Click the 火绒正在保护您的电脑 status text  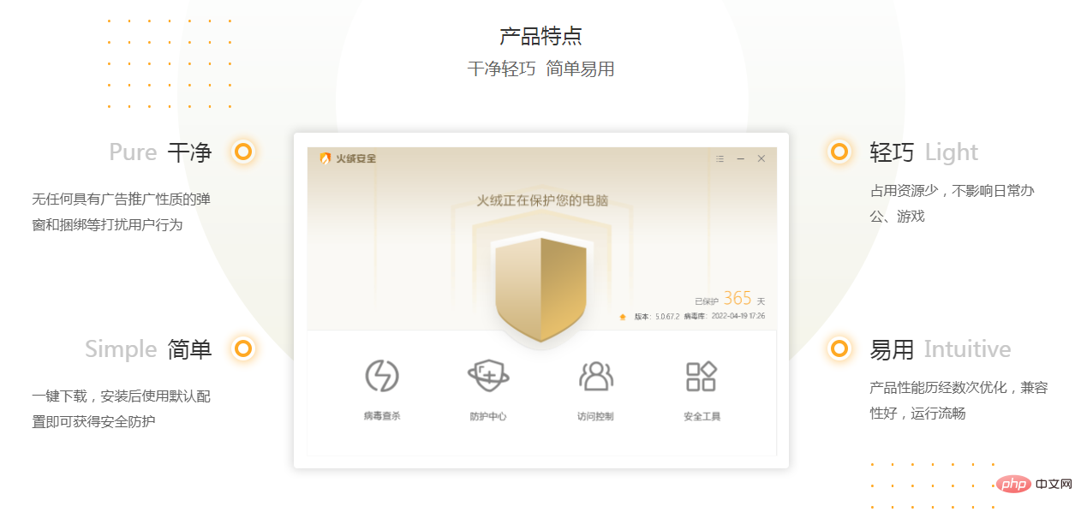click(542, 200)
